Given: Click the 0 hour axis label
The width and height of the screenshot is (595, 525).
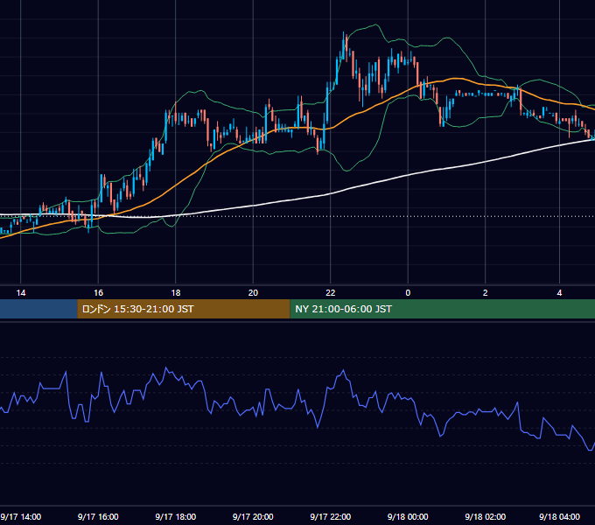Looking at the screenshot, I should pyautogui.click(x=408, y=293).
